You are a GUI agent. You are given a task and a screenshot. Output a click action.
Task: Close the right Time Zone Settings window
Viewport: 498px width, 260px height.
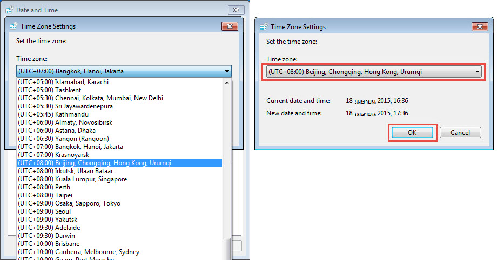click(479, 26)
